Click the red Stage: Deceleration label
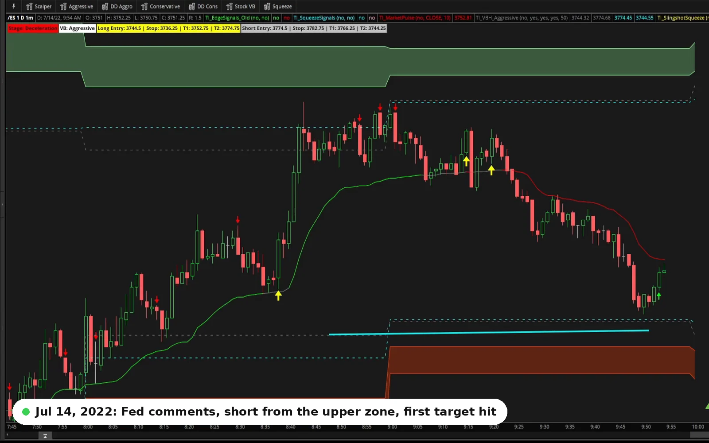The height and width of the screenshot is (443, 709). (x=33, y=28)
